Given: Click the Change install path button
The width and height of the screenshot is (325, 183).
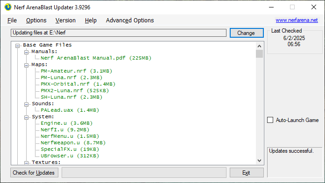Looking at the screenshot, I should [247, 33].
